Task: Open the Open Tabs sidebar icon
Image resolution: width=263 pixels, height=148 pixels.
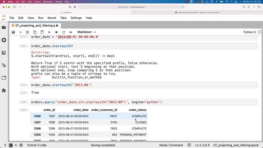Action: 4,78
